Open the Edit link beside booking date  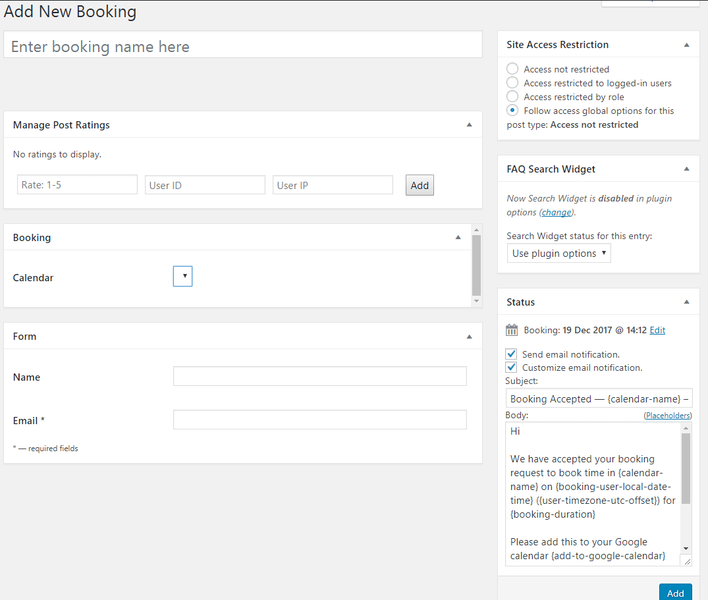tap(657, 331)
